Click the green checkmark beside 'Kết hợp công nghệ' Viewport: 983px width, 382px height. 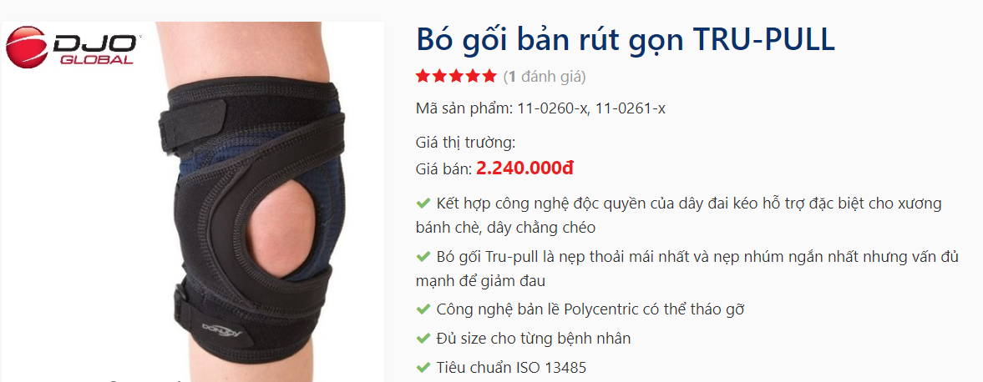tap(423, 203)
